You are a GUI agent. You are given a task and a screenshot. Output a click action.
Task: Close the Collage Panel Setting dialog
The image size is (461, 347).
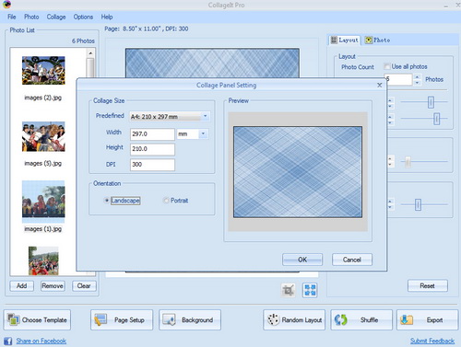pyautogui.click(x=380, y=85)
